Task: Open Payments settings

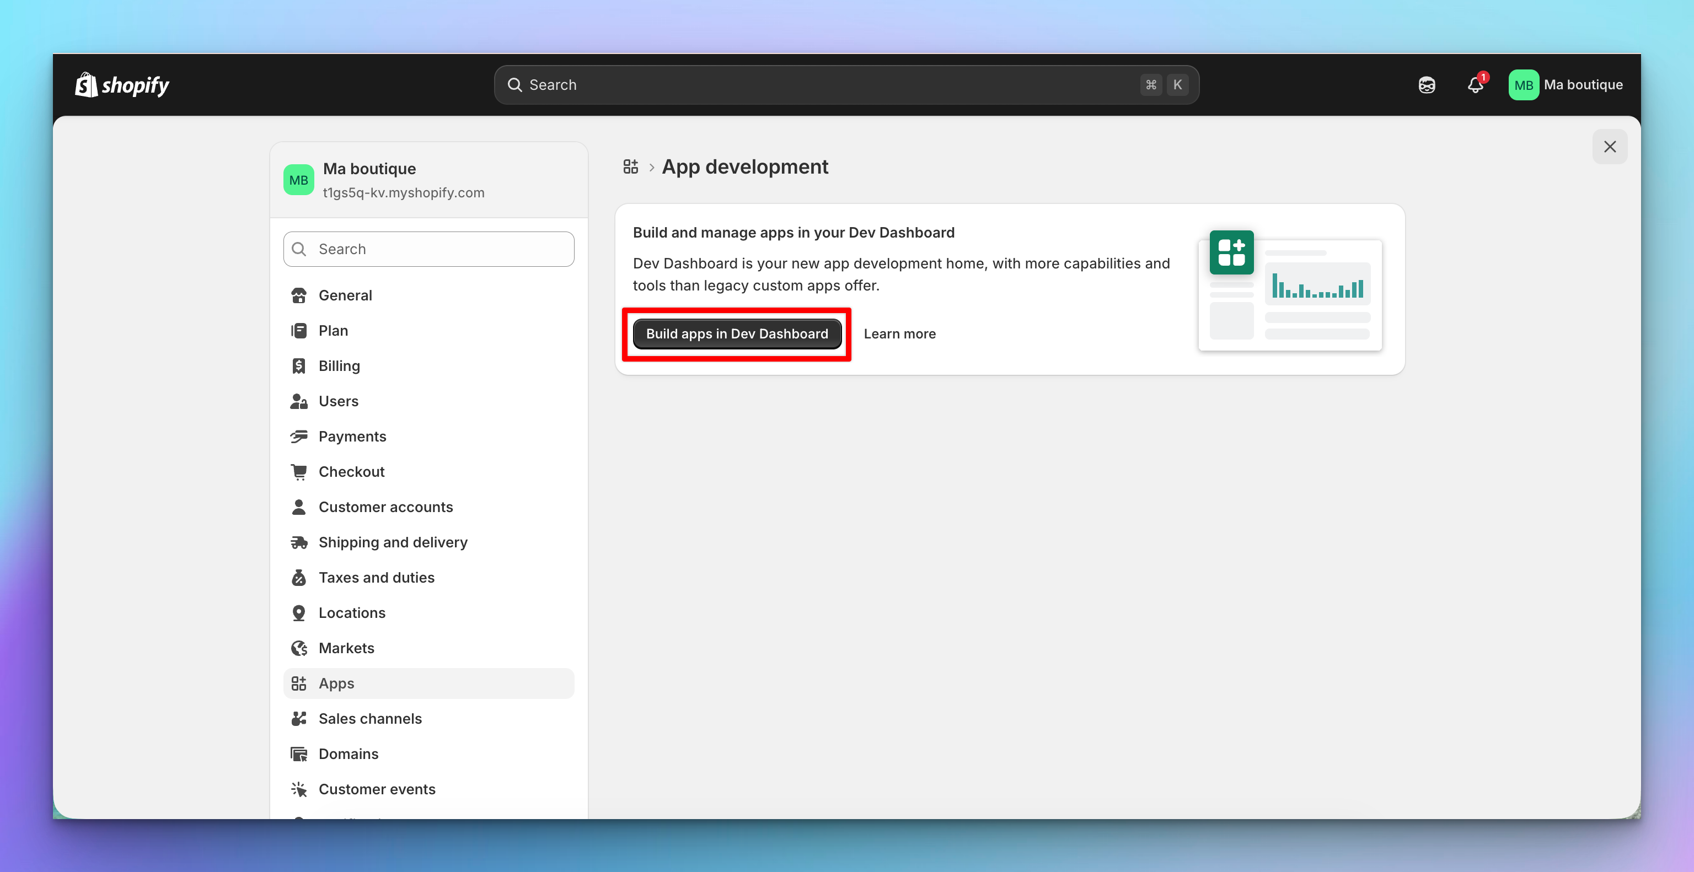Action: click(429, 437)
